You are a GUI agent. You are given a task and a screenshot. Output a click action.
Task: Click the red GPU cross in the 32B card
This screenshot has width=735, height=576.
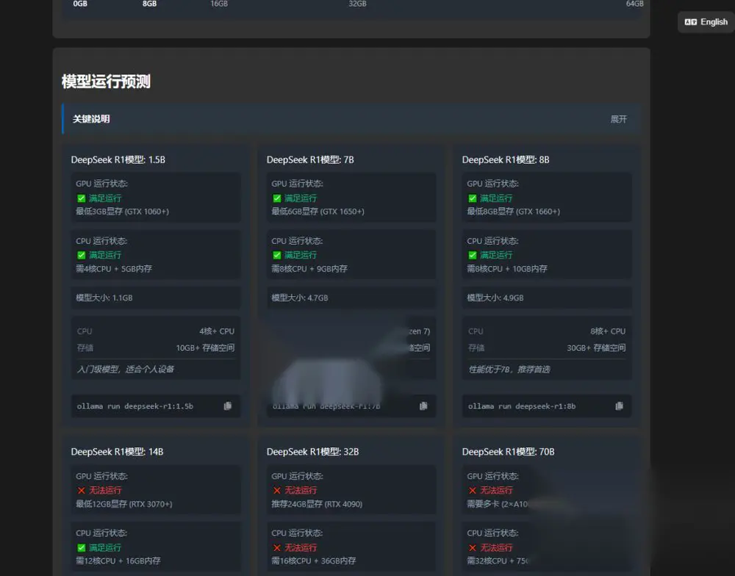coord(277,490)
